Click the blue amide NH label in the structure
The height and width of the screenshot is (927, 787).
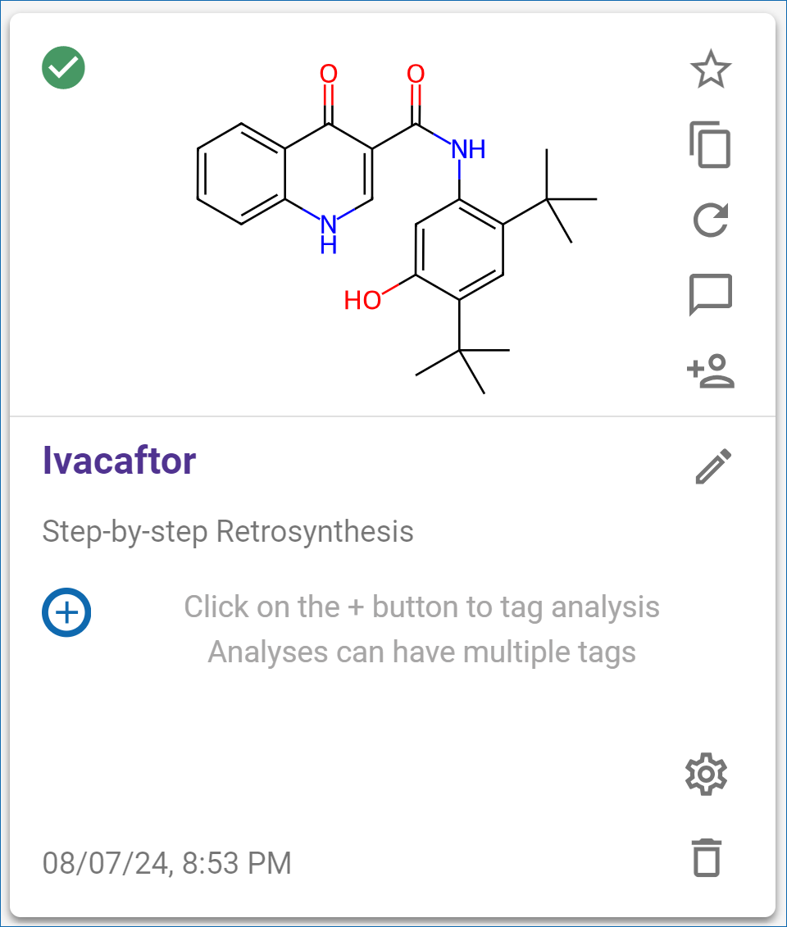pos(468,149)
